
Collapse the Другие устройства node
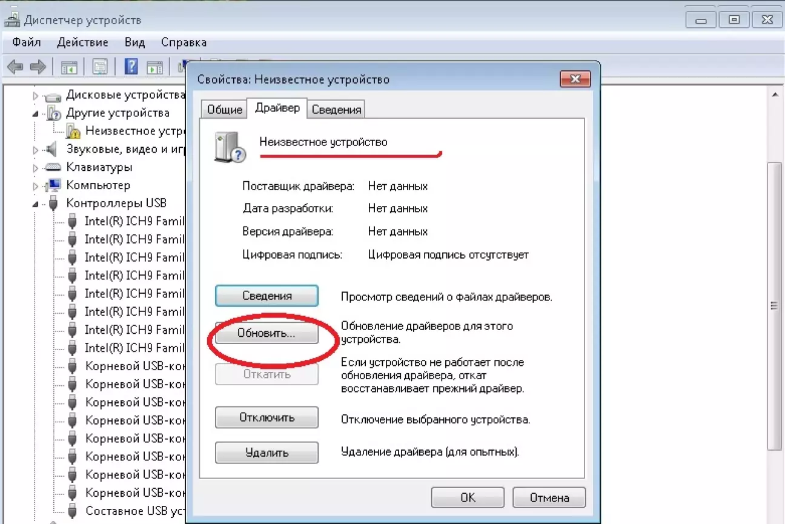pos(36,113)
